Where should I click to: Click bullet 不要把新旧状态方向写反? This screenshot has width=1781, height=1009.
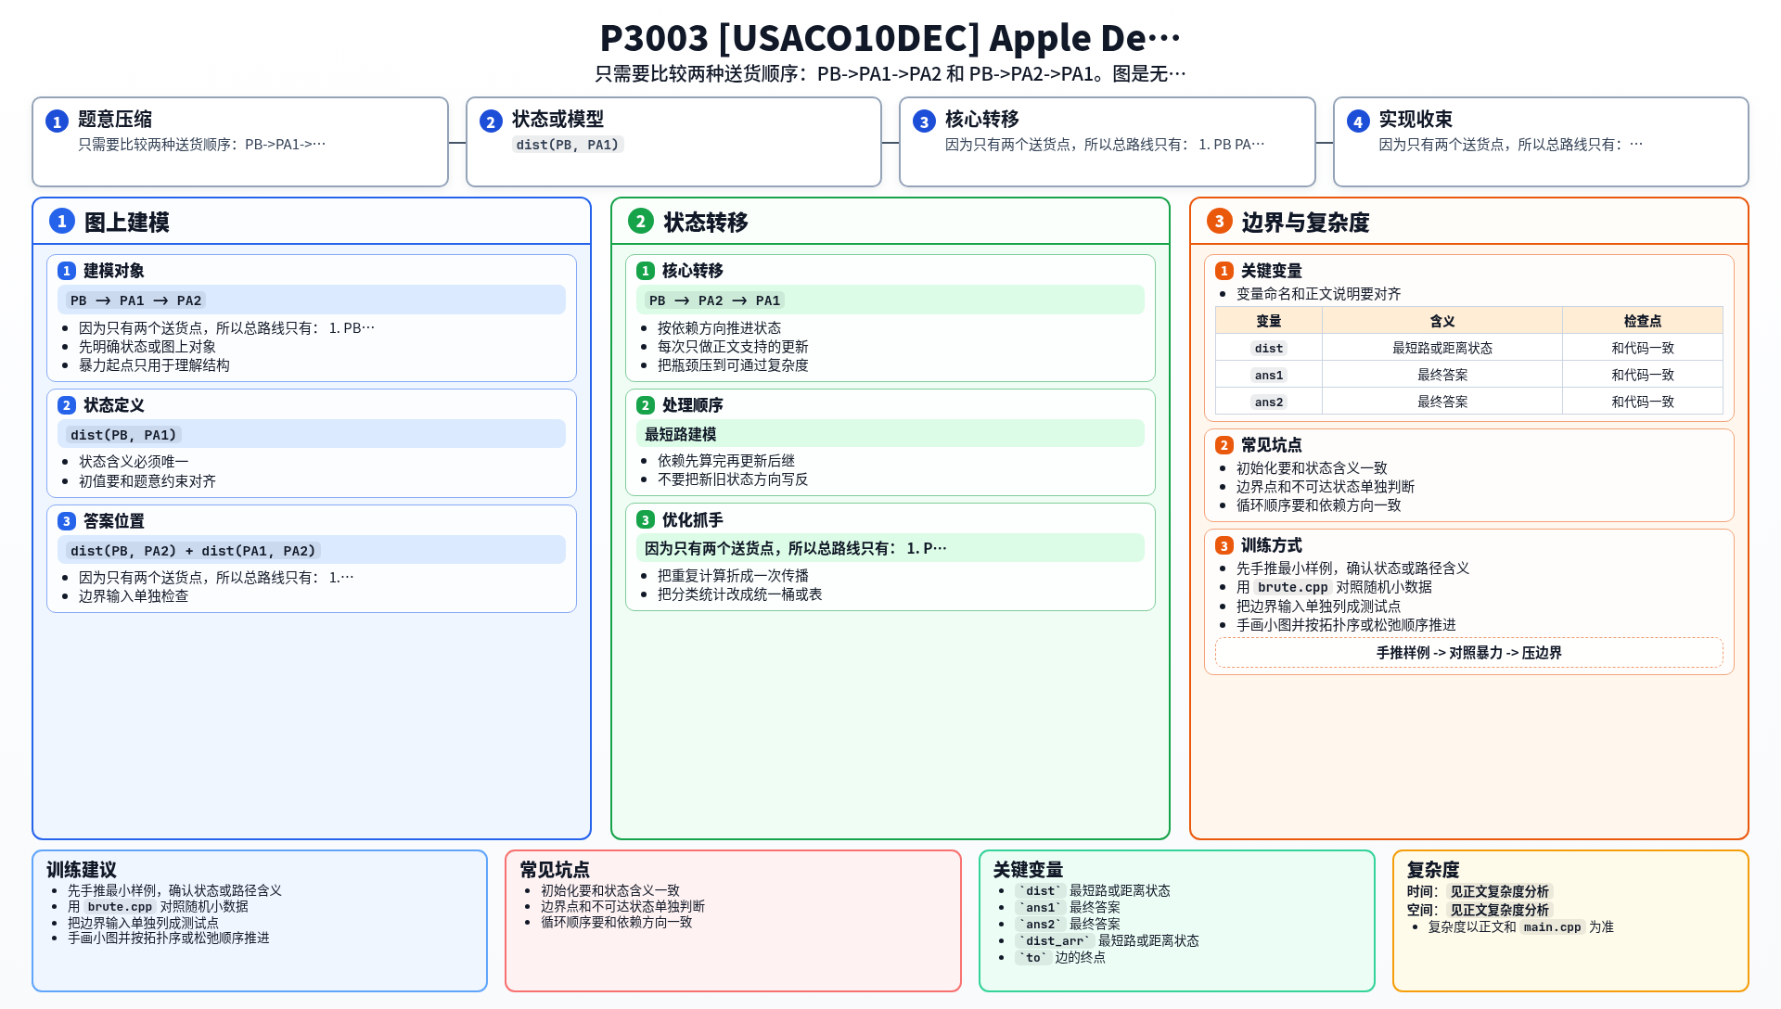click(x=733, y=479)
